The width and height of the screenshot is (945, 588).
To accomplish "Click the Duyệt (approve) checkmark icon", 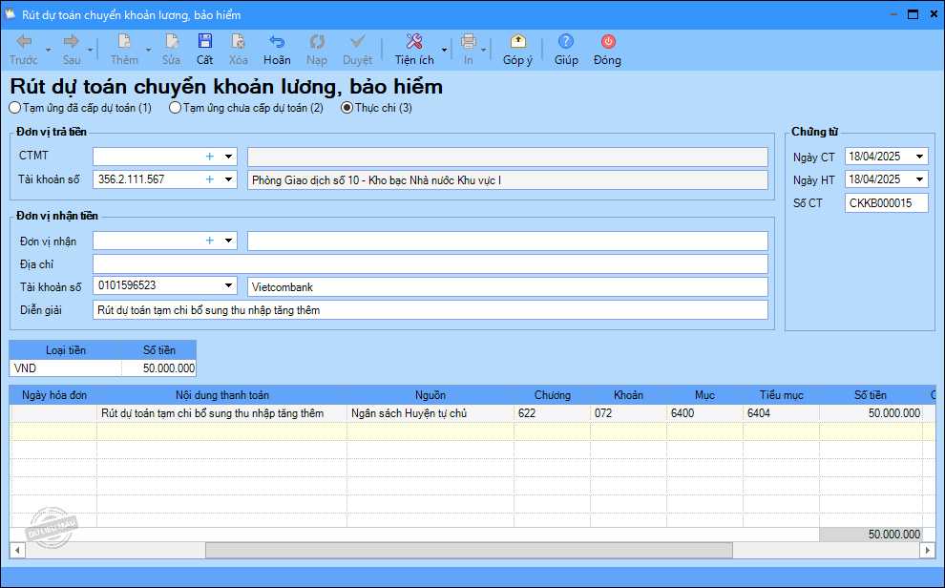I will pyautogui.click(x=357, y=42).
